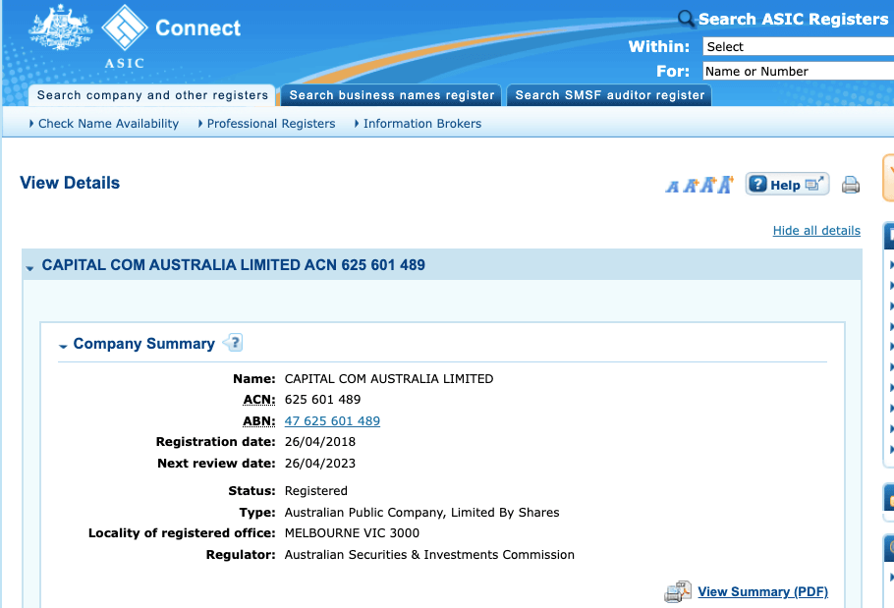This screenshot has height=608, width=894.
Task: Collapse the Company Summary section arrow
Action: pos(63,346)
